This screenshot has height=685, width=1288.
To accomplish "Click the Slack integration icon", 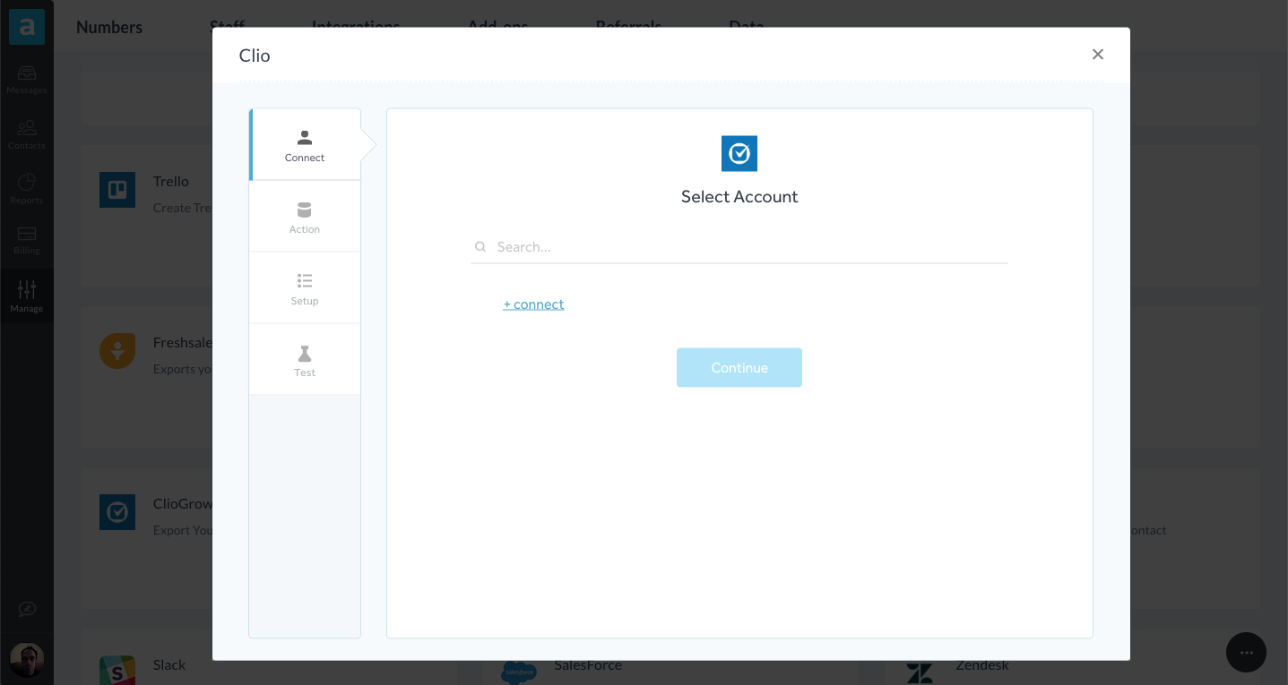I will point(117,671).
